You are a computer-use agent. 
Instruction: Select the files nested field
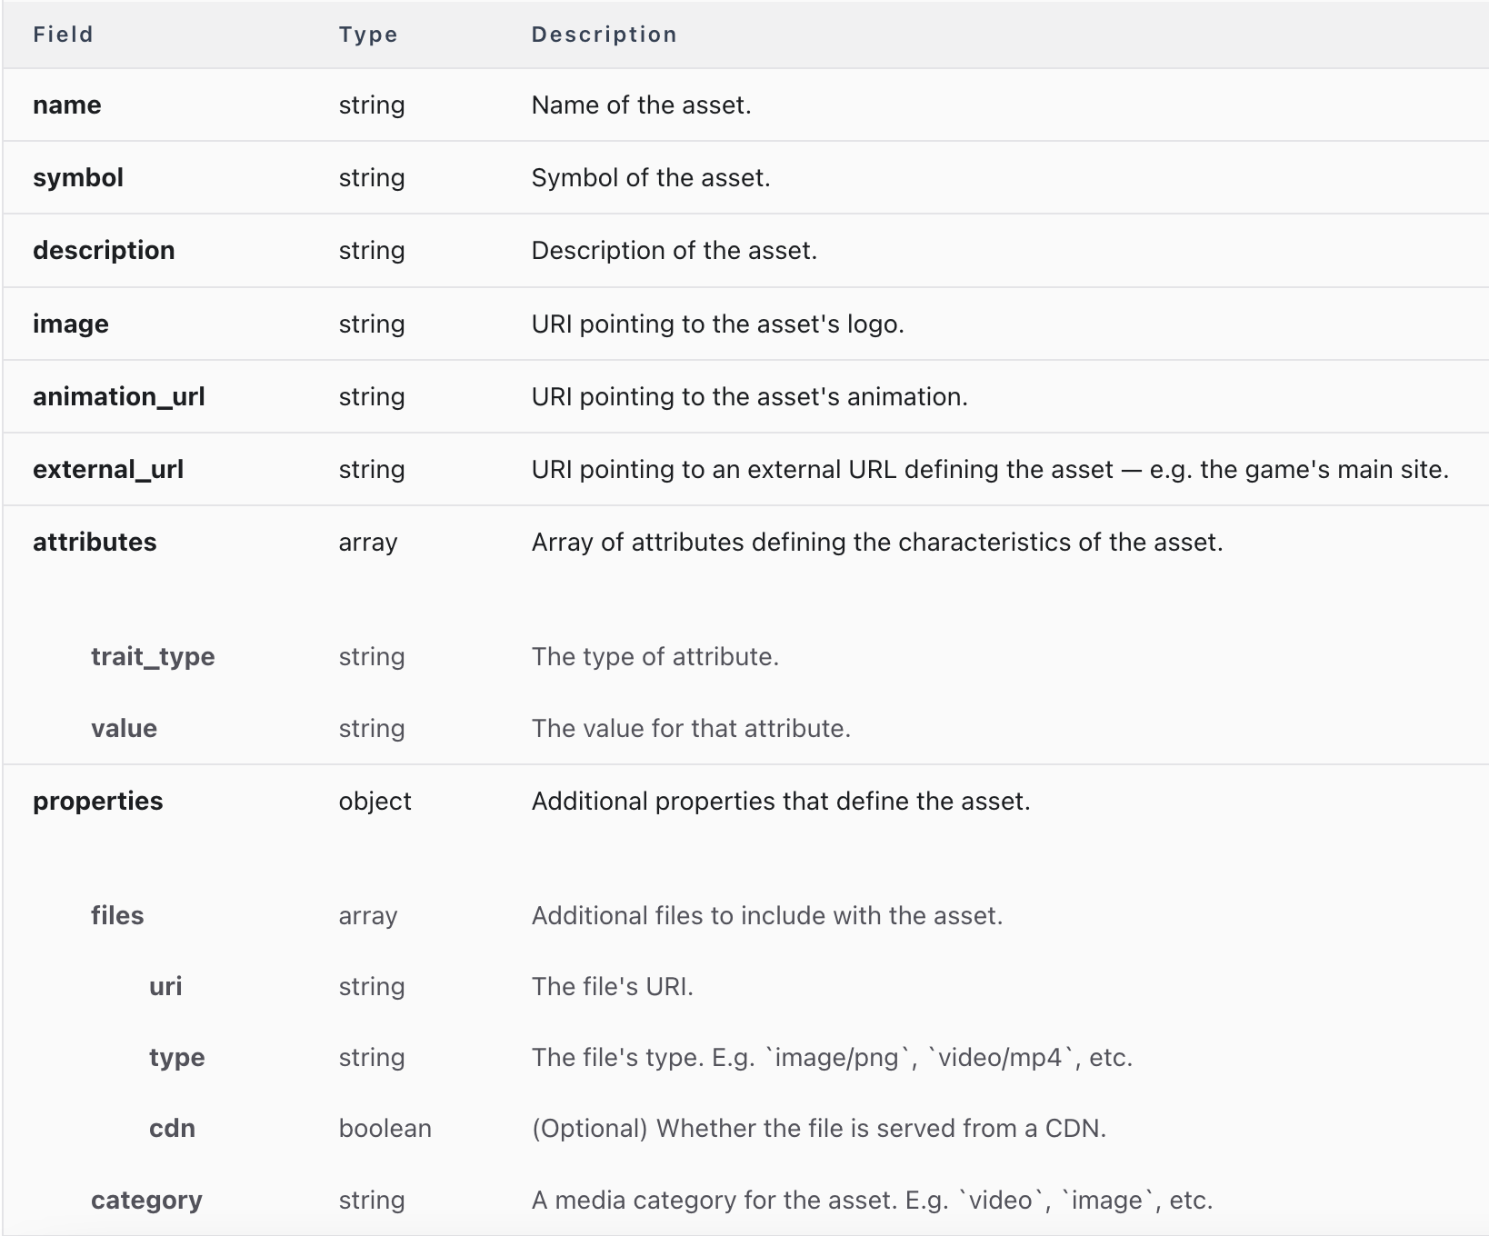pos(117,915)
